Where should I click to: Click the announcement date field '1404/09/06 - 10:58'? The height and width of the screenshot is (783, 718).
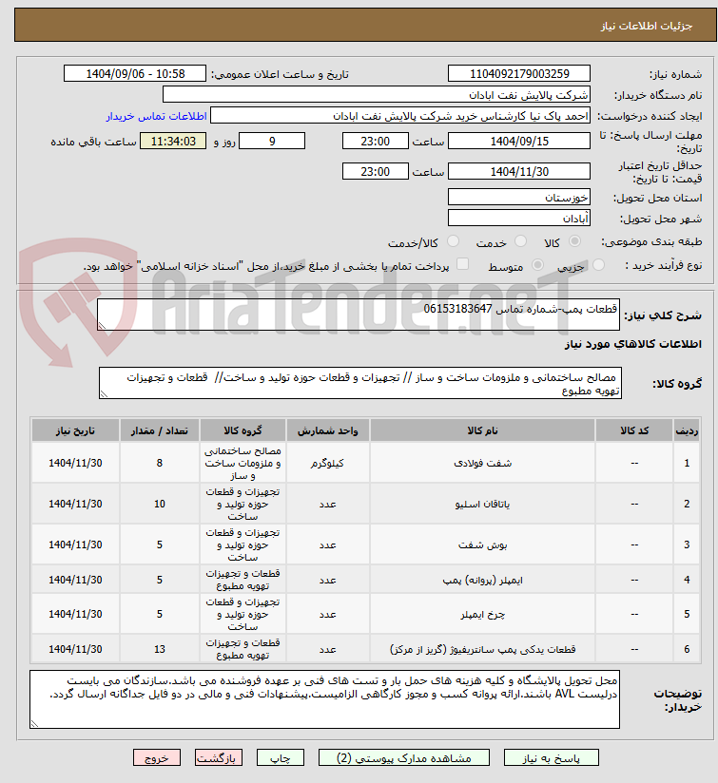click(135, 73)
